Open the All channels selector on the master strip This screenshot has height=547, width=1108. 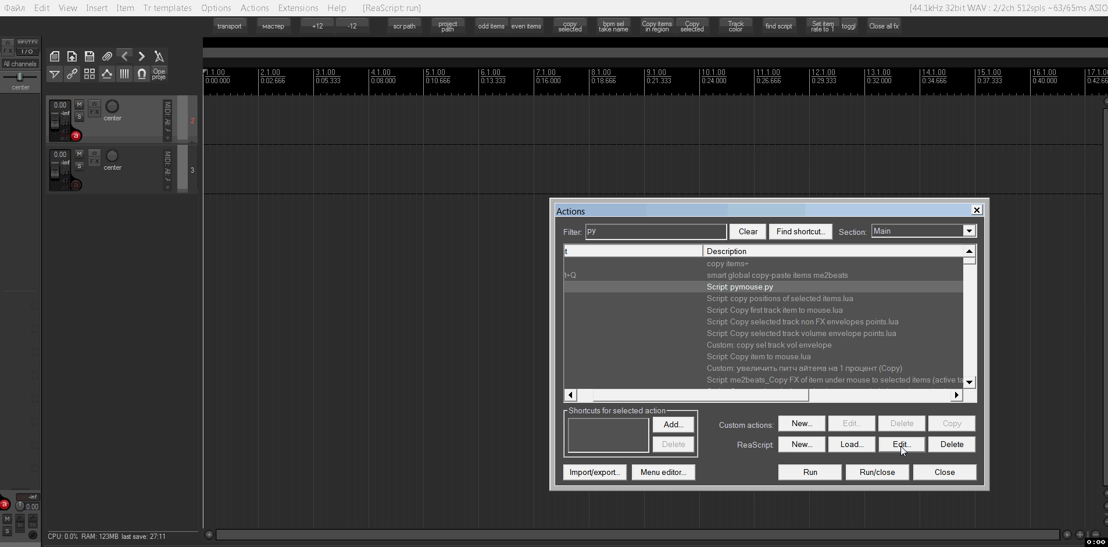click(20, 64)
